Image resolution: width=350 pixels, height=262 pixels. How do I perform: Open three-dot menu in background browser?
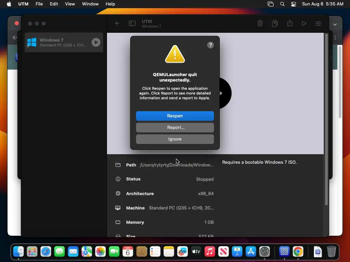[335, 38]
